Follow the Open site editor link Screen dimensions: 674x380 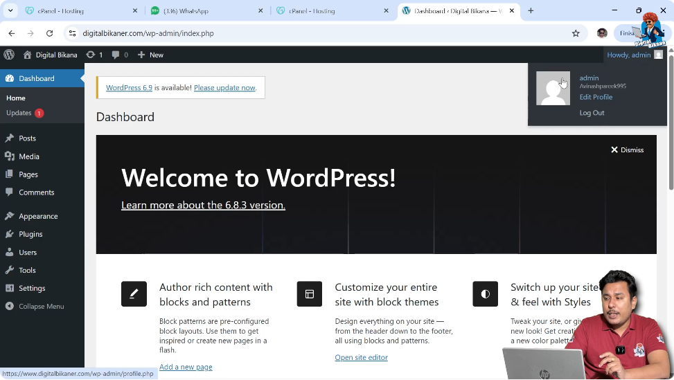(361, 357)
